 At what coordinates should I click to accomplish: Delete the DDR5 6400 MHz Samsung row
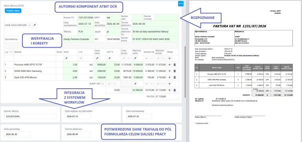(x=175, y=71)
